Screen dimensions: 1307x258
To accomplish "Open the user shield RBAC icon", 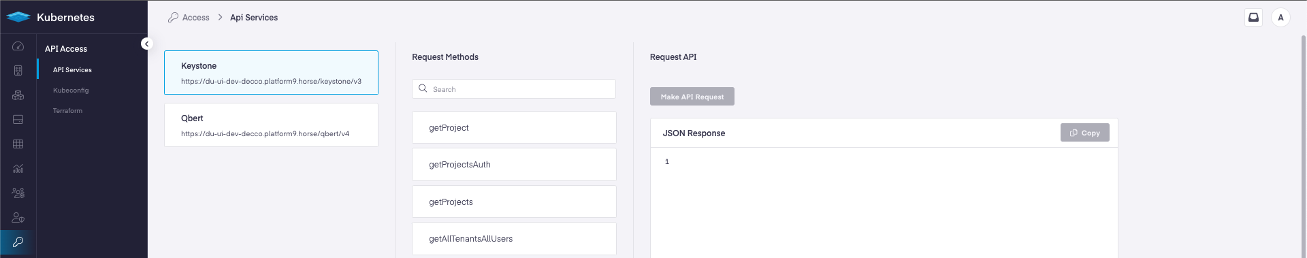I will [x=18, y=218].
